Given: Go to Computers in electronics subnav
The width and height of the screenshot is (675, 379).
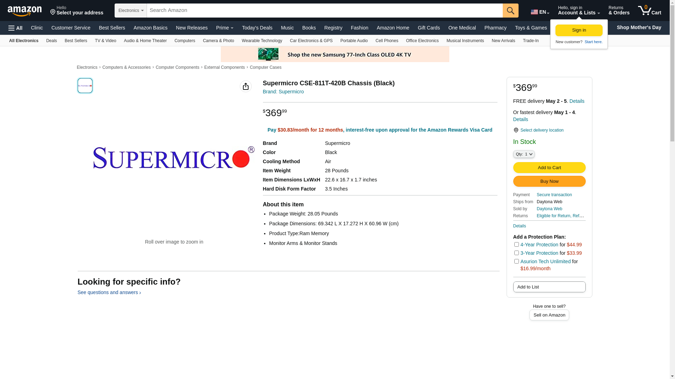Looking at the screenshot, I should click(185, 41).
